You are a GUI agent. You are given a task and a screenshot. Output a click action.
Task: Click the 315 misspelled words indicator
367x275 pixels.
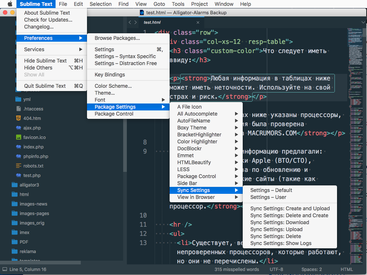click(237, 270)
